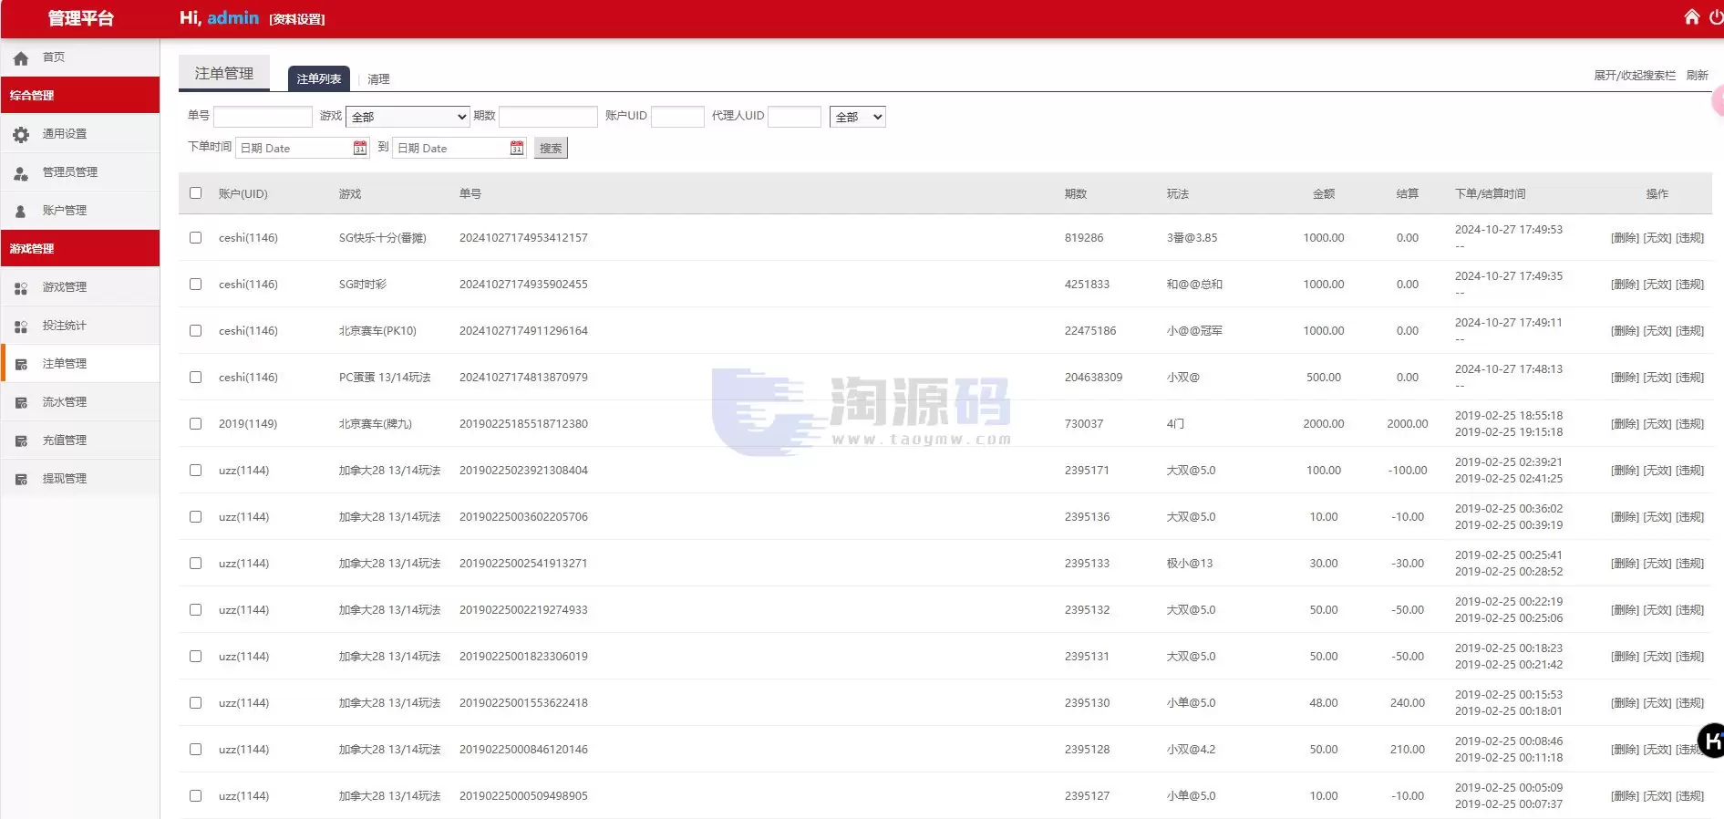
Task: Click [删除] in the 2019(1149) row
Action: tap(1625, 424)
